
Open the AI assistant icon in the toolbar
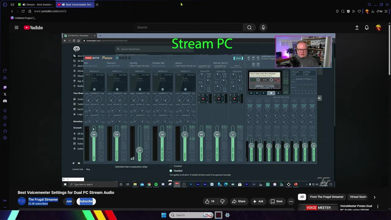coord(379,11)
